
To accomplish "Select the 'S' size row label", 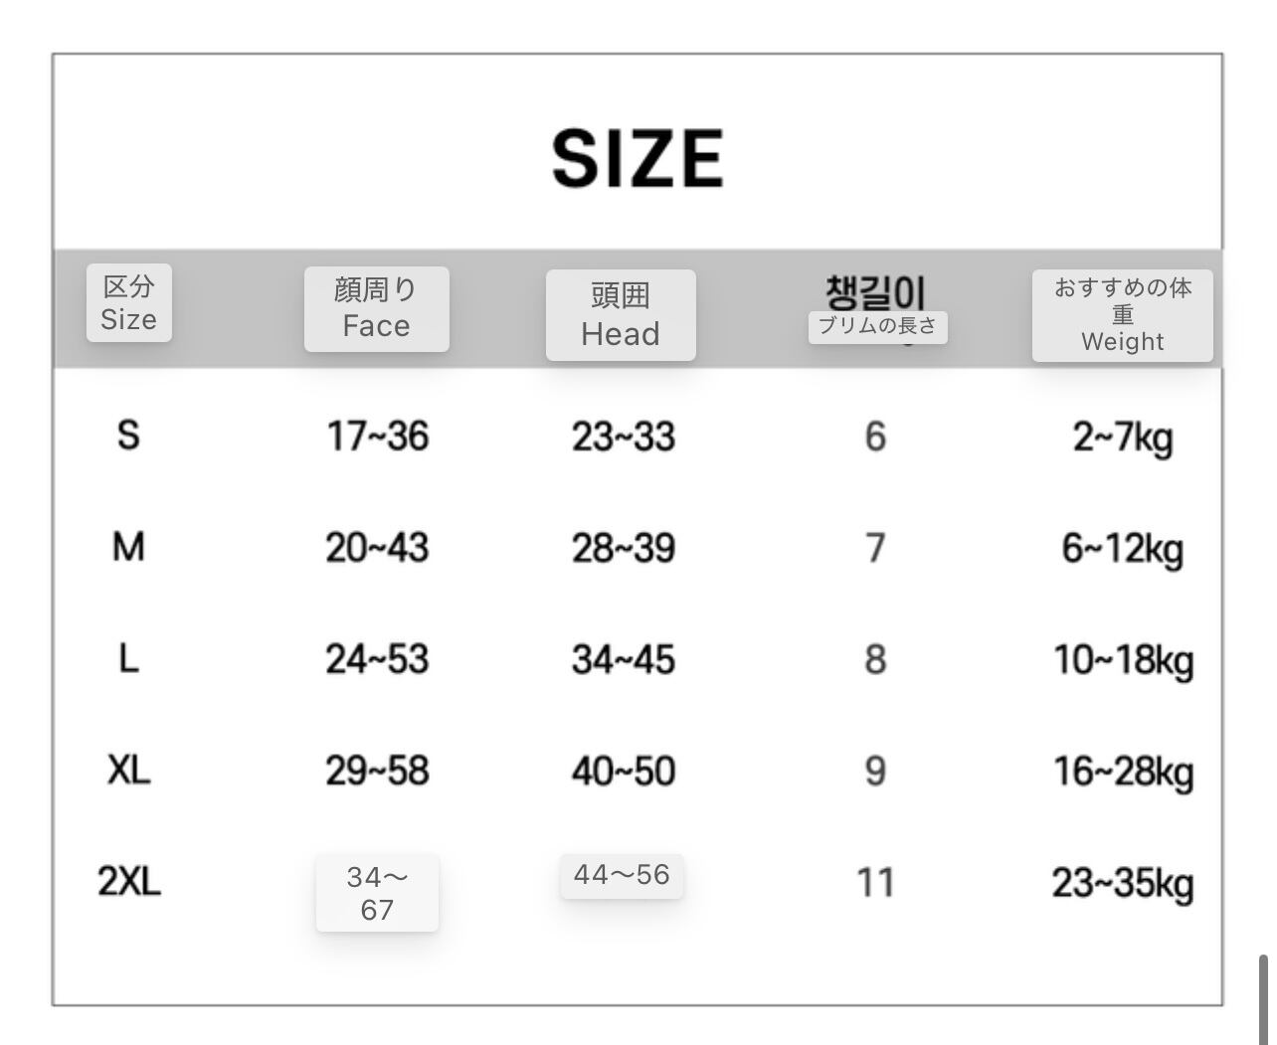I will click(x=128, y=435).
